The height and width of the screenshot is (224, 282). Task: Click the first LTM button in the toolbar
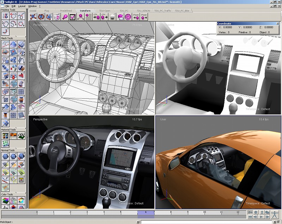pyautogui.click(x=97, y=17)
